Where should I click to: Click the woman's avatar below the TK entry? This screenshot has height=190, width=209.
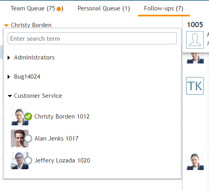195,161
